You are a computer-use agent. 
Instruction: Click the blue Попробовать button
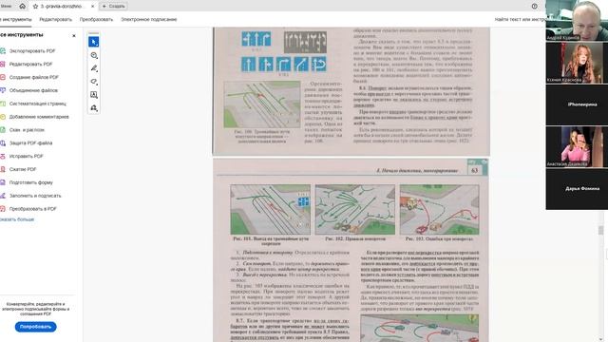pos(36,327)
